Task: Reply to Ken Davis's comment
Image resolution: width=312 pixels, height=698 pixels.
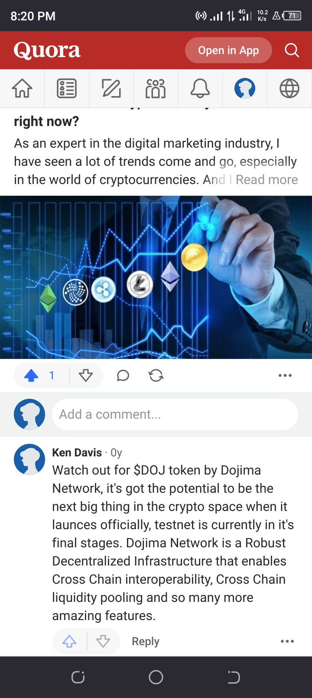Action: point(146,641)
